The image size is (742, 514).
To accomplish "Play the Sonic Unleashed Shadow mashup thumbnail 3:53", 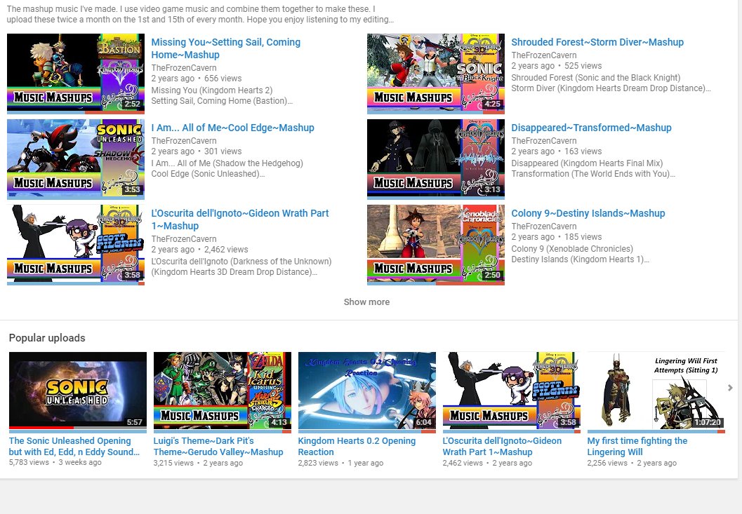I will click(76, 158).
